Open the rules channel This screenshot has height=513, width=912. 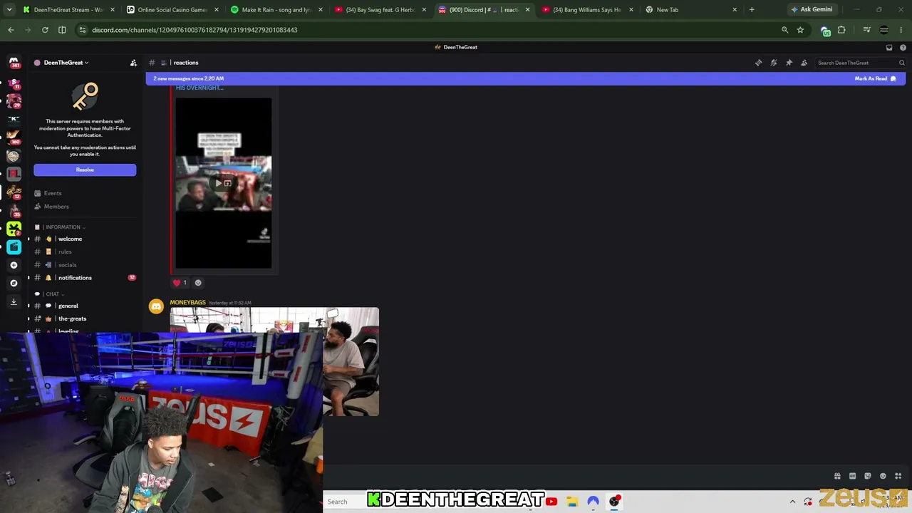click(x=65, y=252)
